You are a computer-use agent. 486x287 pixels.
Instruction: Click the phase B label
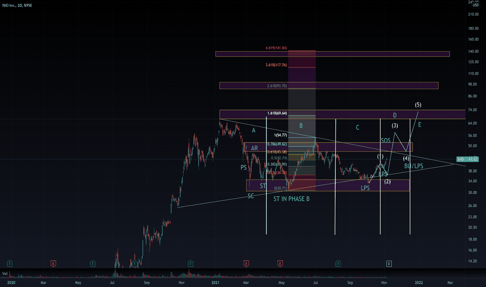tap(301, 126)
